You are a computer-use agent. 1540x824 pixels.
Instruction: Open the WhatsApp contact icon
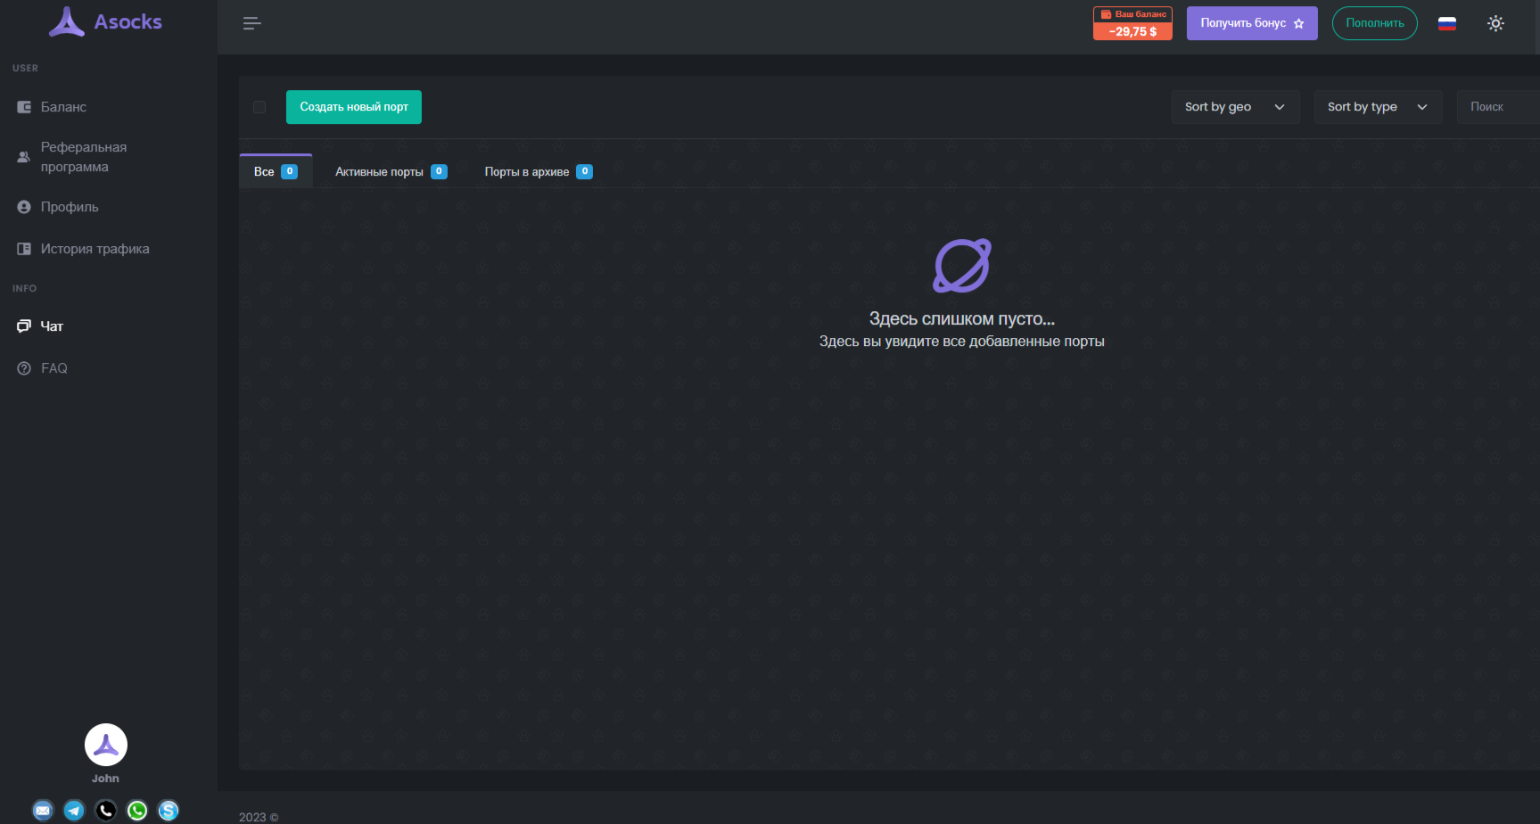(137, 810)
